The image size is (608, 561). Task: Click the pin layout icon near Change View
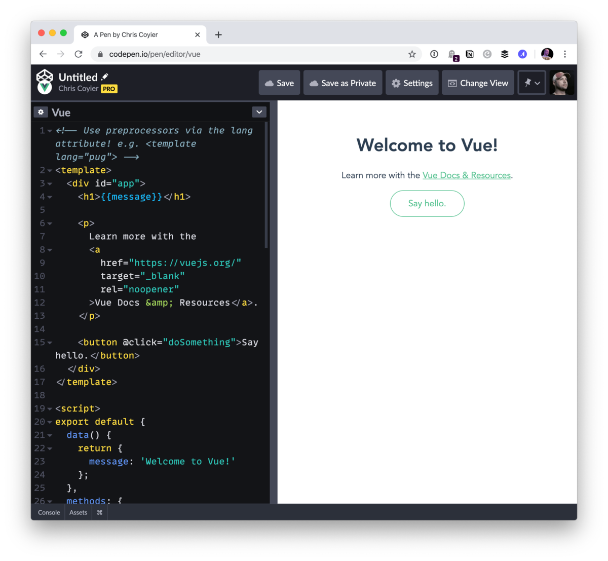[527, 83]
